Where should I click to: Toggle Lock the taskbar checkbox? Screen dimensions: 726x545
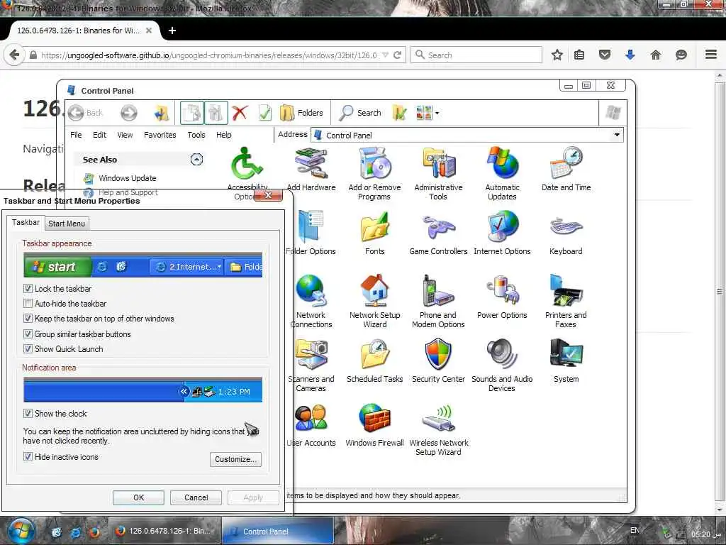click(x=28, y=289)
